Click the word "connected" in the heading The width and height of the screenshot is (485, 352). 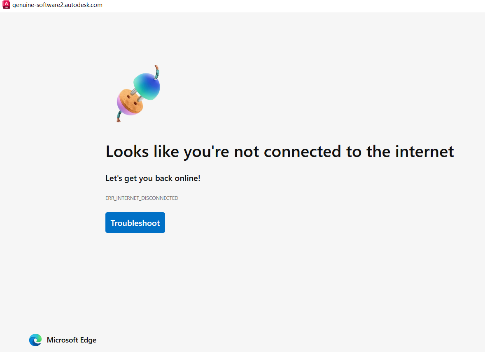303,152
